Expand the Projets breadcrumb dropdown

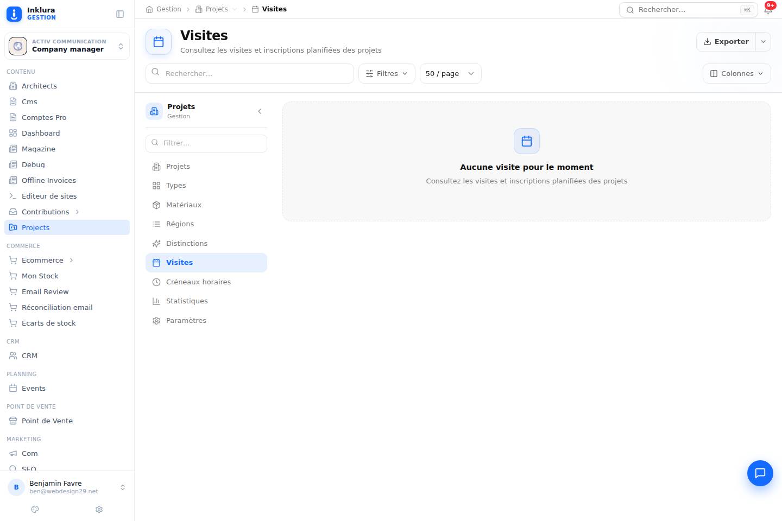point(235,9)
